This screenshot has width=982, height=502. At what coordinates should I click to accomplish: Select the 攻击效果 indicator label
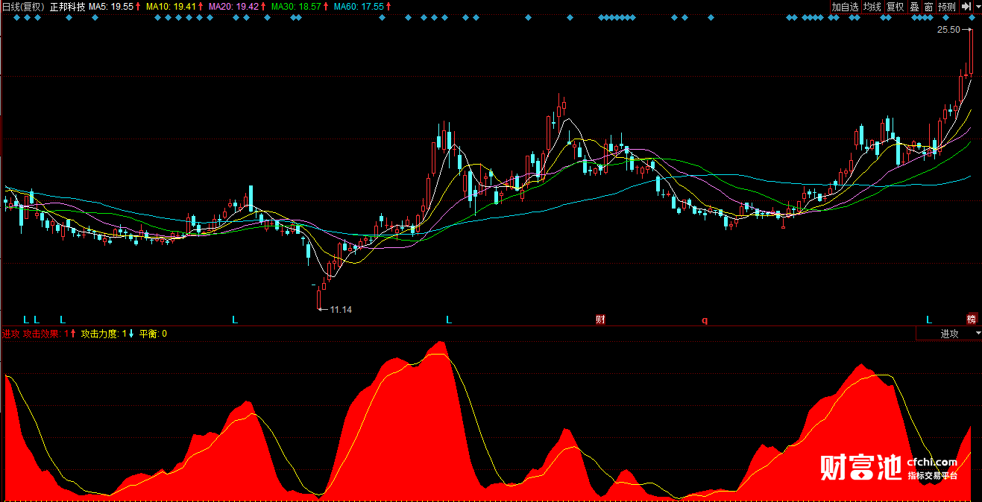[42, 334]
